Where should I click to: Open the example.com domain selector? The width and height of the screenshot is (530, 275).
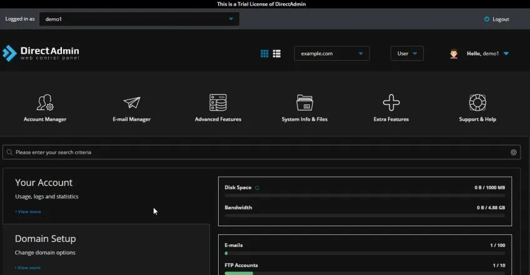[332, 53]
